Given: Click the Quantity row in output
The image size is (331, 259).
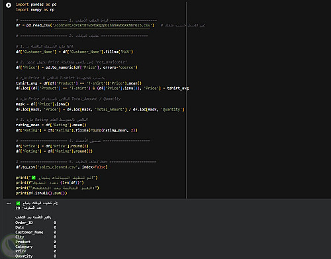Looking at the screenshot, I should coord(36,256).
